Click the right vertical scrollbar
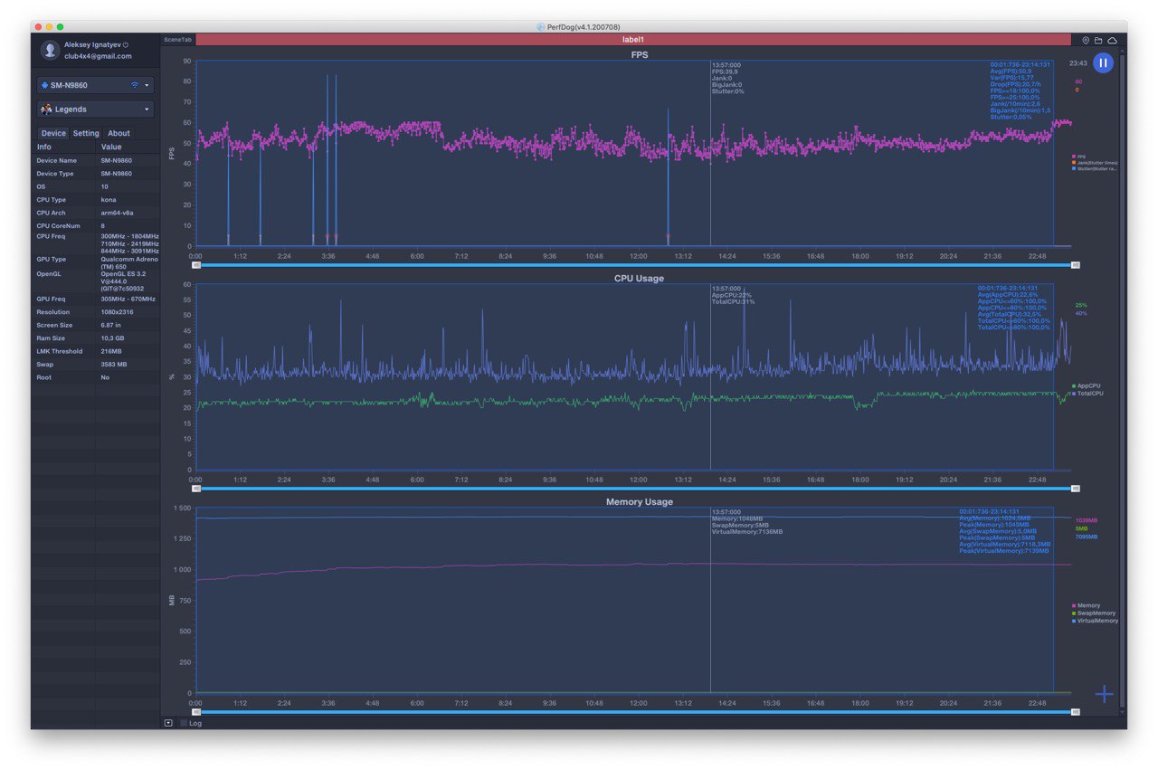 1123,380
